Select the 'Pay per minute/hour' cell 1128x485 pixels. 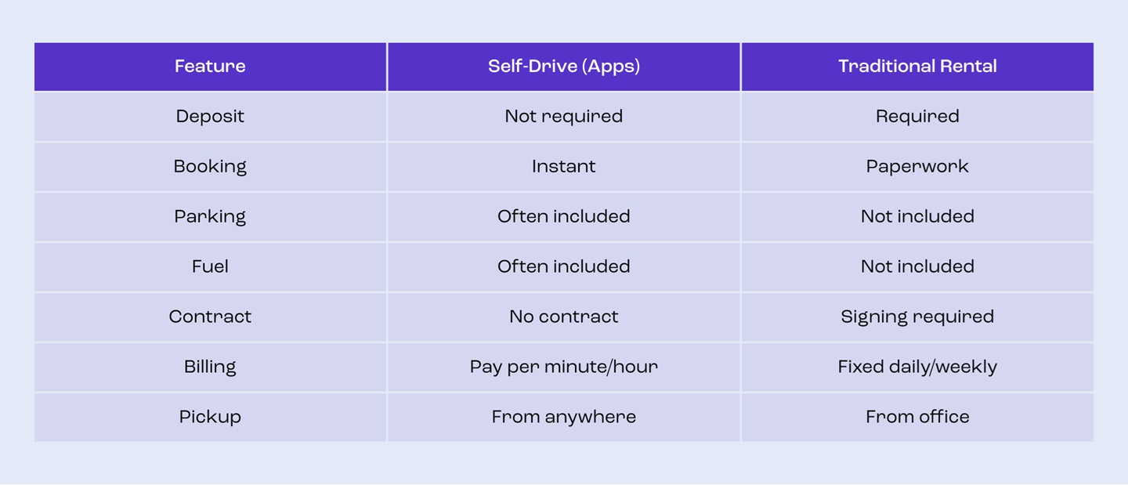tap(564, 367)
